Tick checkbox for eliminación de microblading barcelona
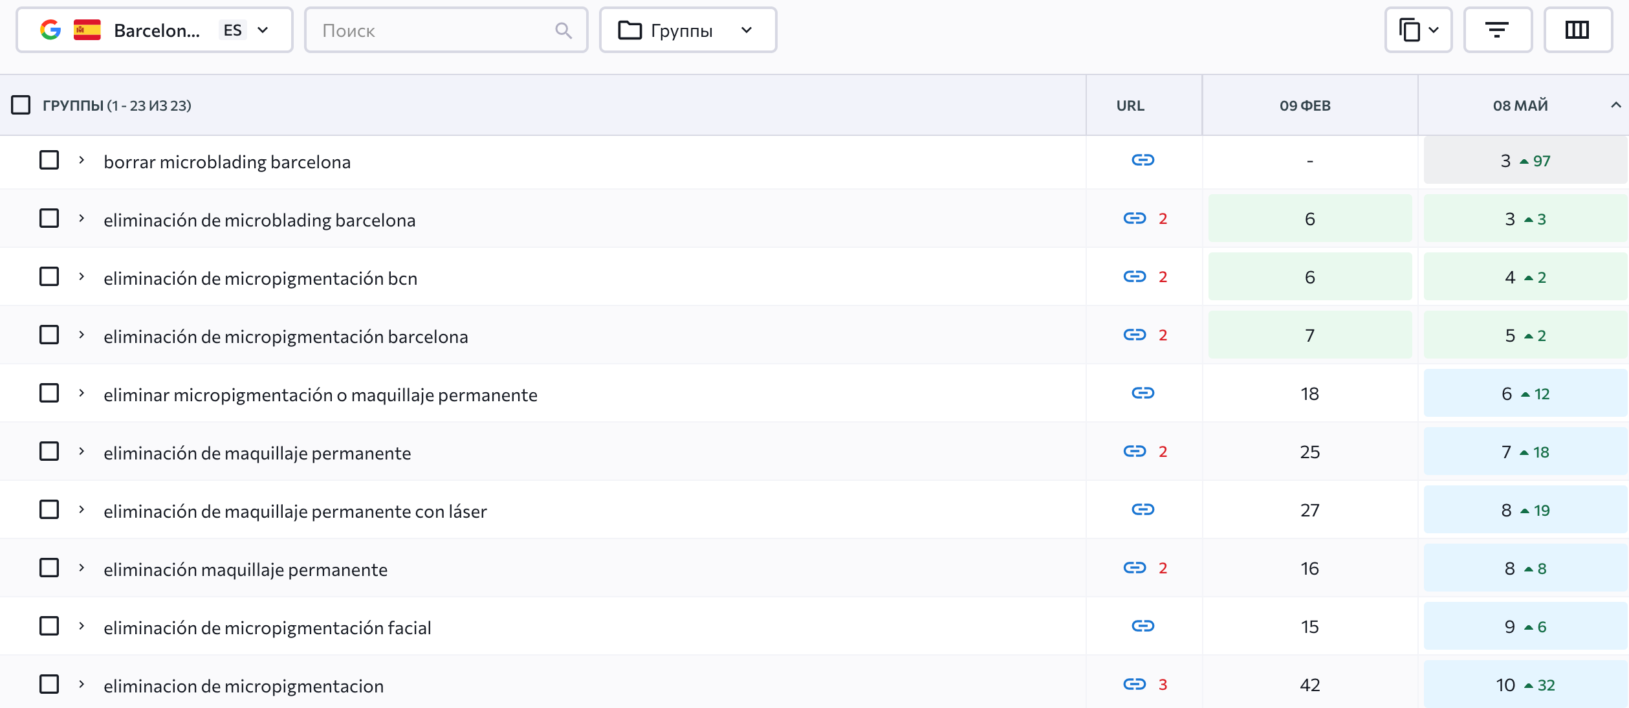 (49, 218)
